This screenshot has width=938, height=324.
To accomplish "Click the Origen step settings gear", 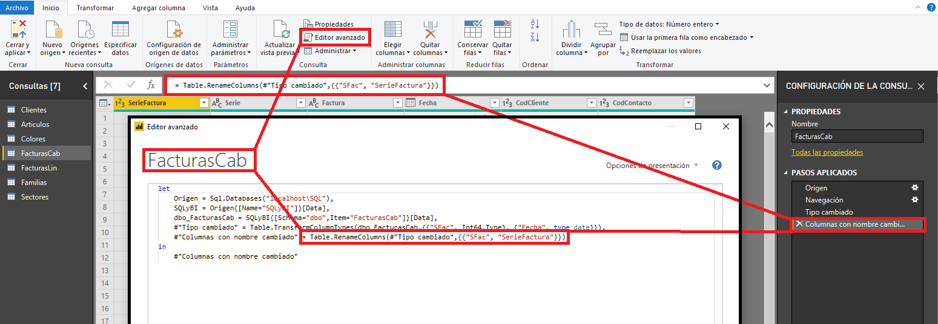I will pyautogui.click(x=915, y=188).
